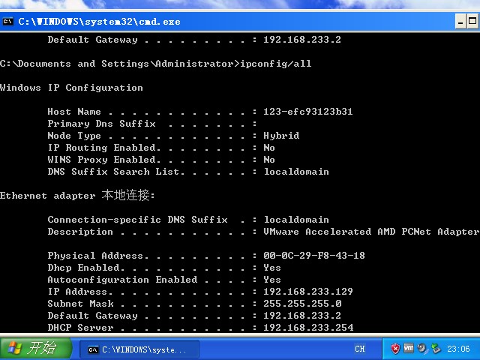Click the 'Dhcp Enabled' line
480x360 pixels.
(x=164, y=268)
